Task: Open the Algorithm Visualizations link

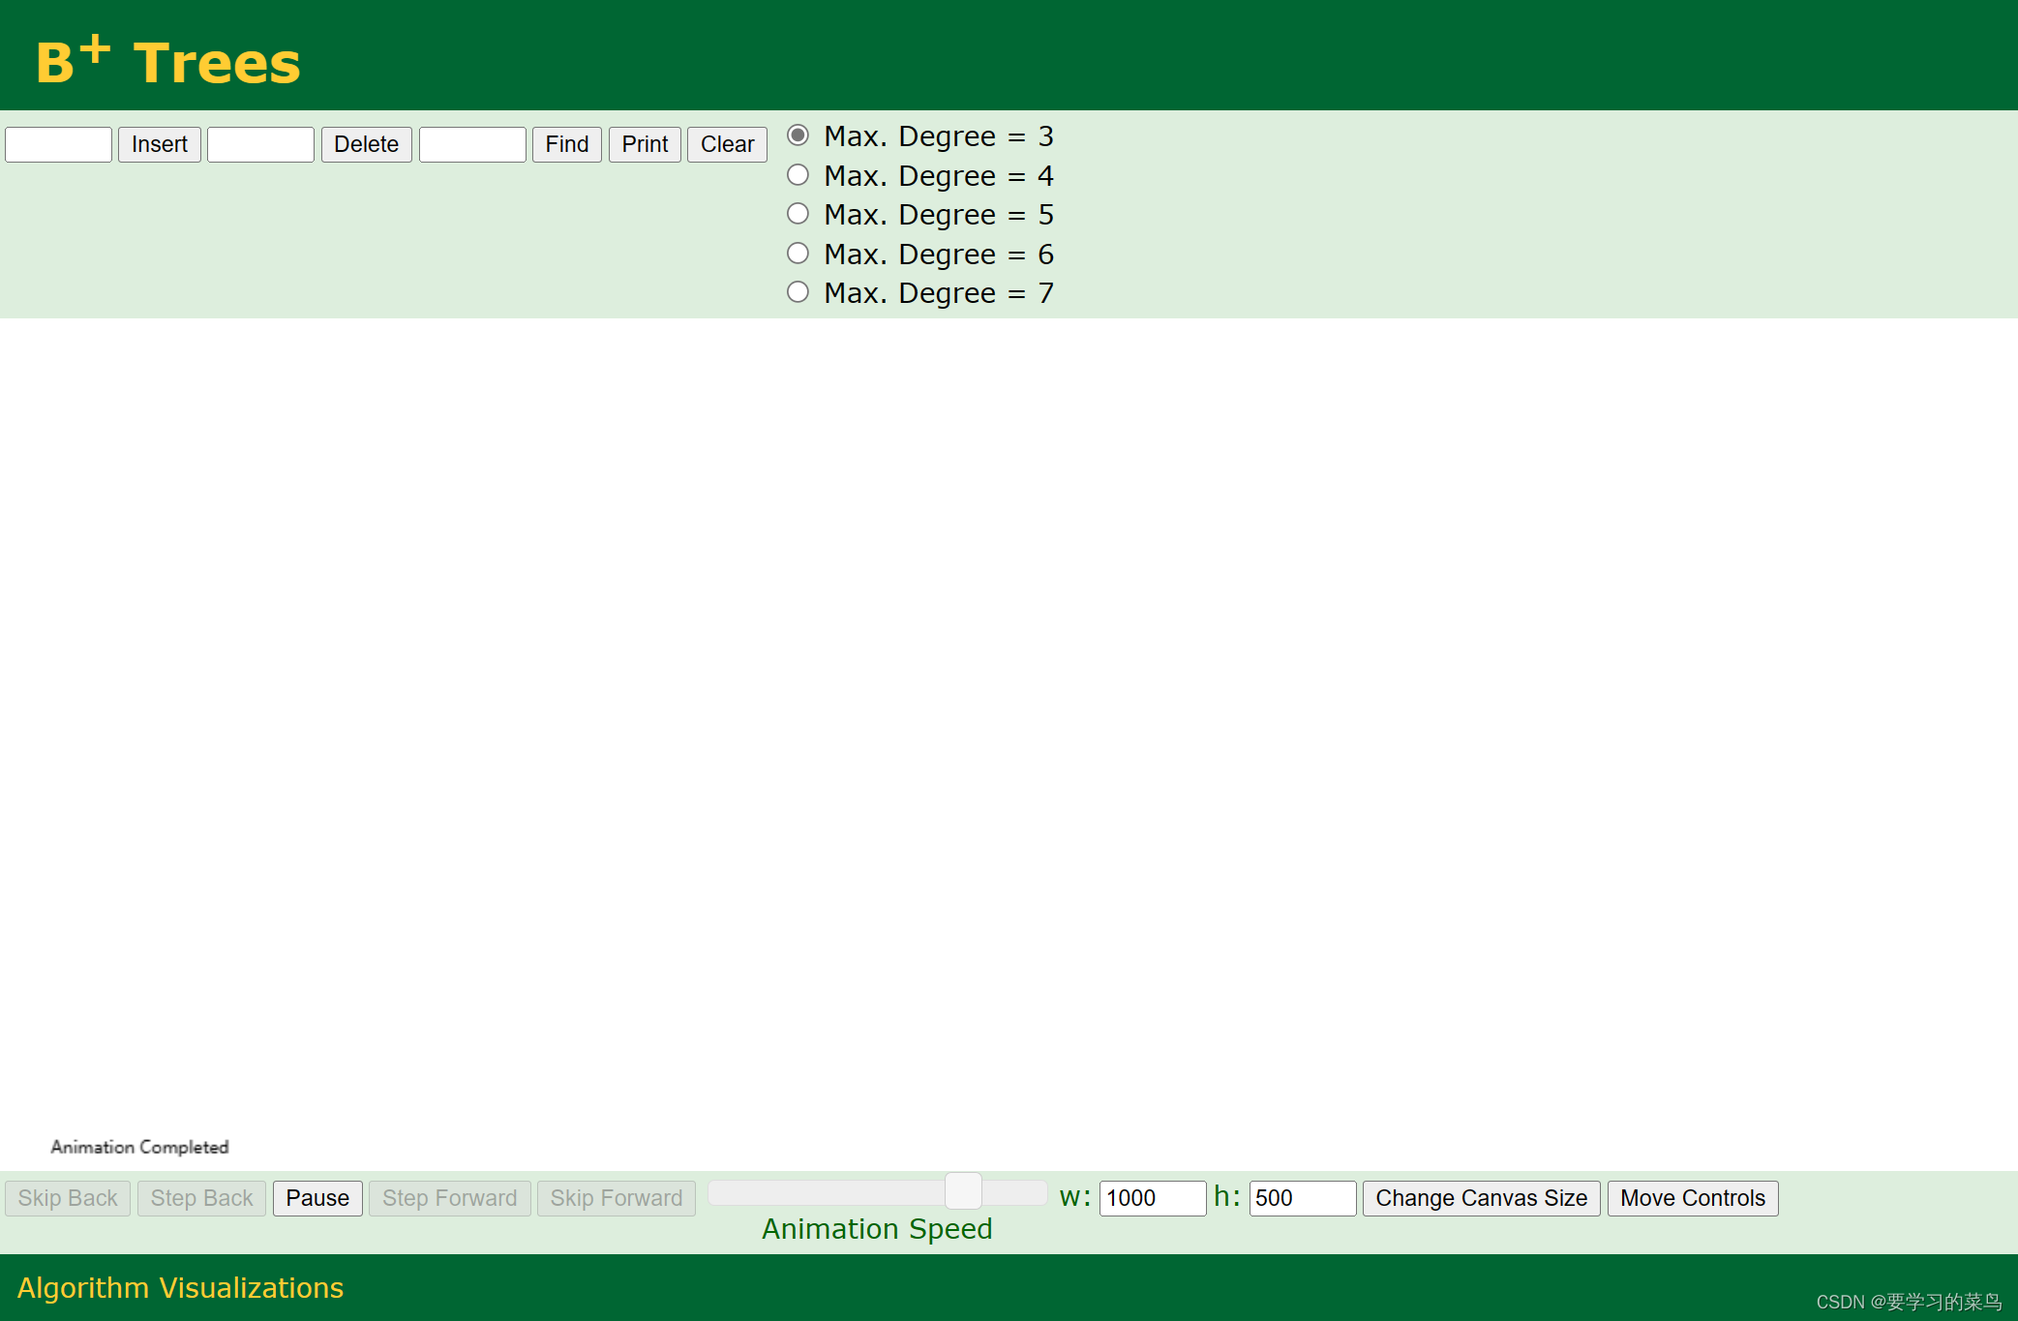Action: 180,1288
